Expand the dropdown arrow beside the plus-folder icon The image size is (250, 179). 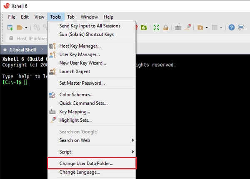click(207, 28)
